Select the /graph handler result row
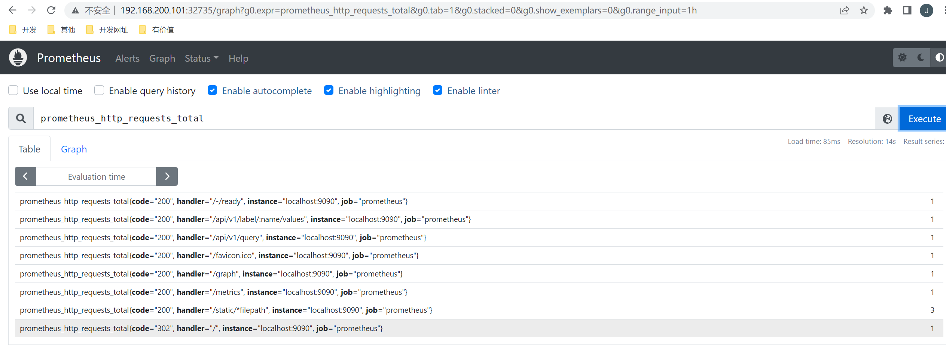Viewport: 946px width, 349px height. click(479, 274)
